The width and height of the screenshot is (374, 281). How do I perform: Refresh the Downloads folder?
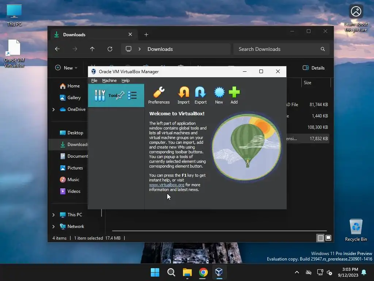click(x=110, y=49)
